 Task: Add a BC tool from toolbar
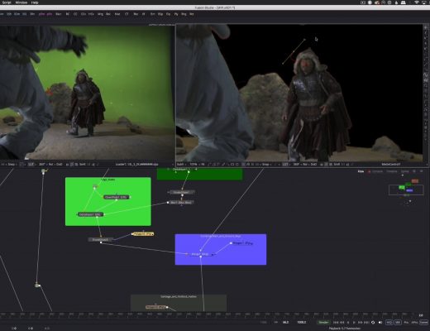[x=68, y=14]
